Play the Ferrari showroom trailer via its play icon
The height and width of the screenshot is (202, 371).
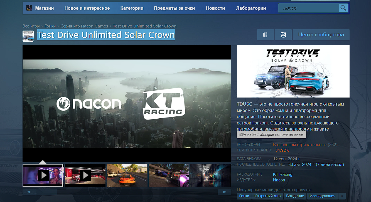click(x=85, y=175)
